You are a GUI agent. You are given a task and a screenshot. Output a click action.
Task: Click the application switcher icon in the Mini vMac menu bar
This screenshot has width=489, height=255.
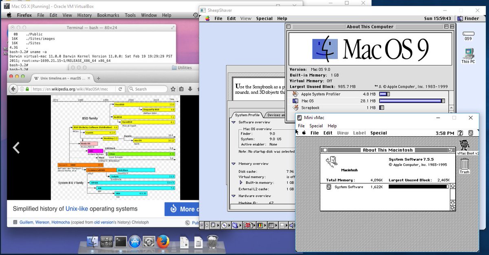point(471,133)
